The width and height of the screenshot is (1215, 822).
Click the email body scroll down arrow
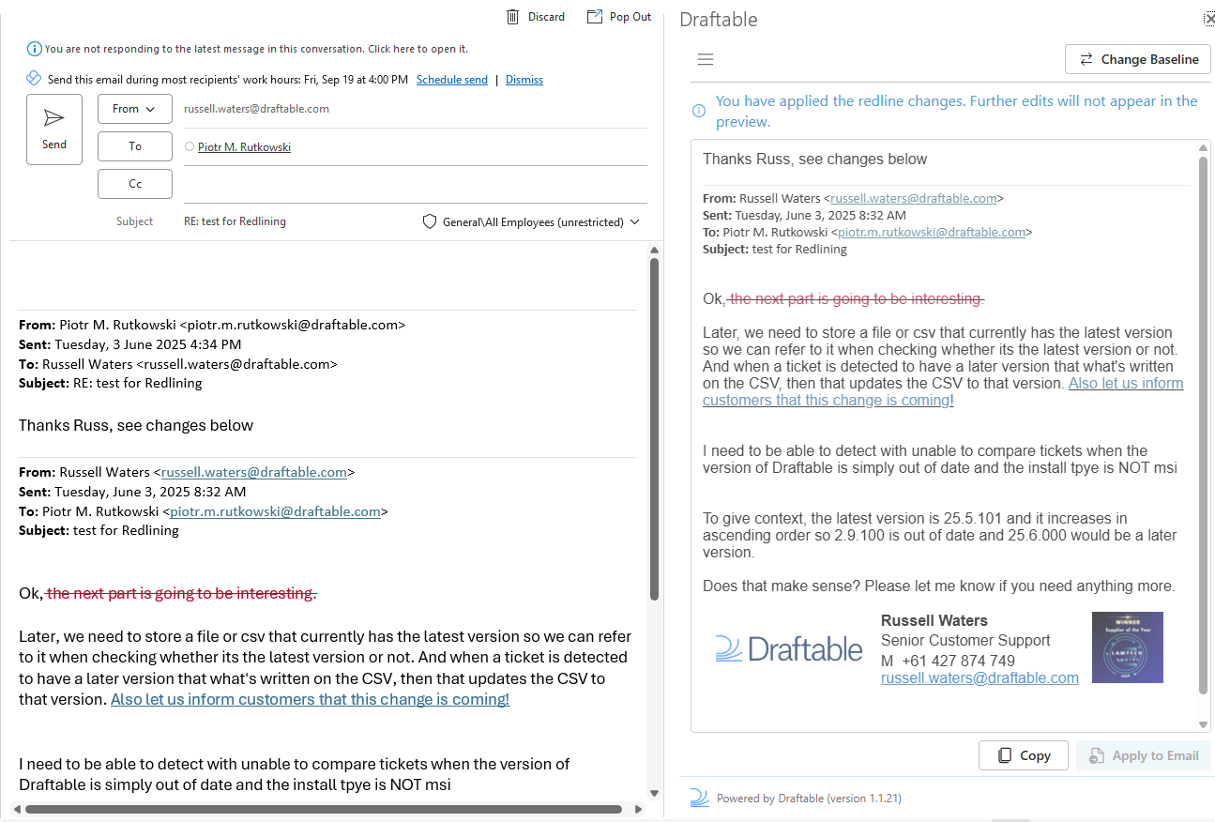coord(654,796)
